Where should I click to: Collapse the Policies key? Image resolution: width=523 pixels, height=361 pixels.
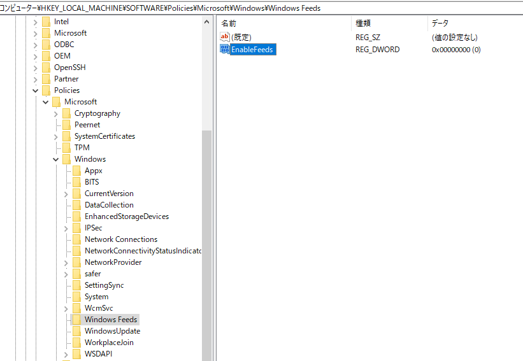(x=36, y=90)
